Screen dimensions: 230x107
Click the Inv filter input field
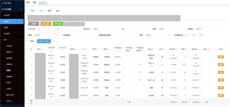(x=137, y=29)
